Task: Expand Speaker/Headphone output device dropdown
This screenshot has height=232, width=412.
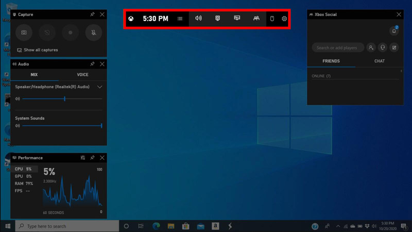Action: click(100, 87)
